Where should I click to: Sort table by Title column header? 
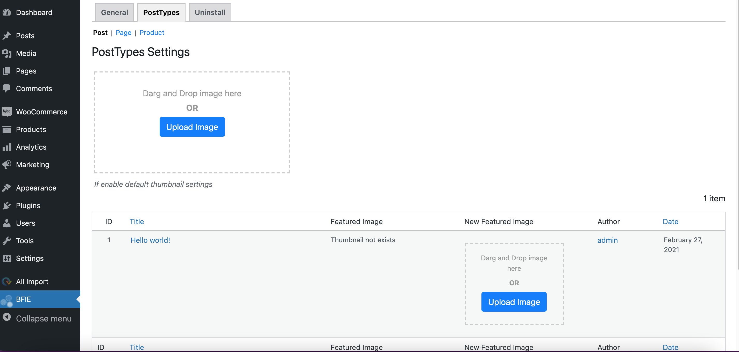click(137, 221)
